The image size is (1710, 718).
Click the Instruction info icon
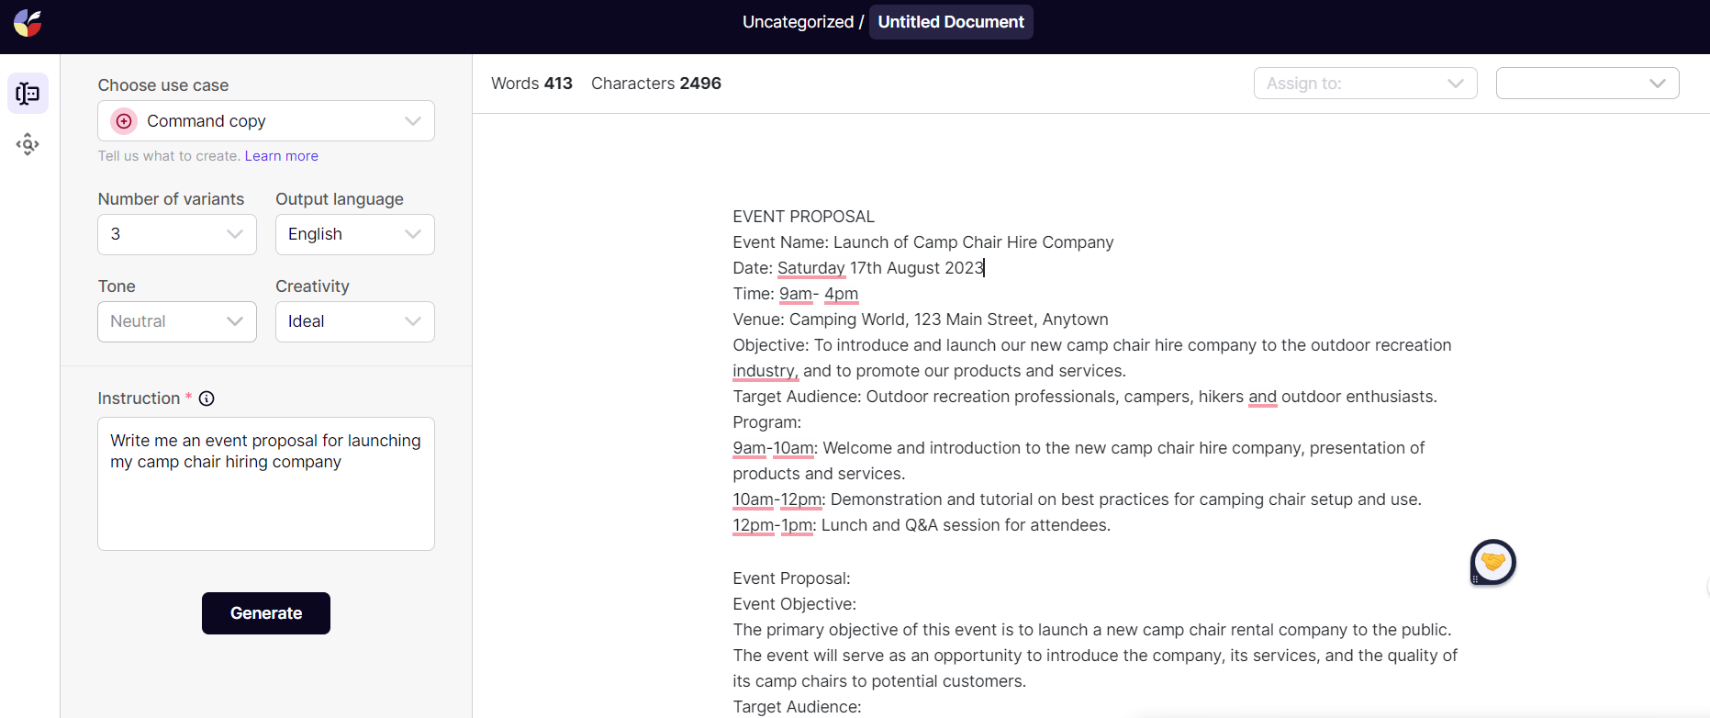tap(207, 398)
